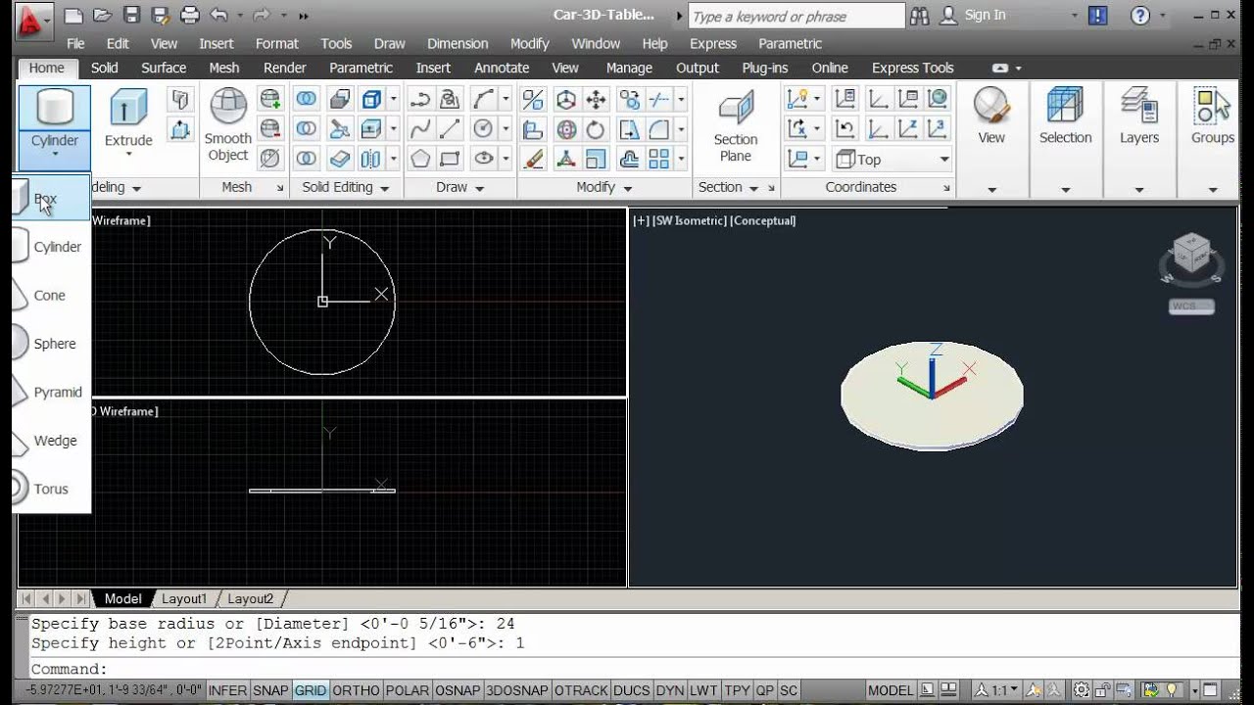
Task: Pick the Rectangle draw tool
Action: 451,158
